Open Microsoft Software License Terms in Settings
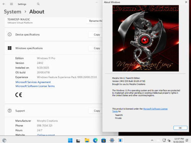 (x=35, y=86)
